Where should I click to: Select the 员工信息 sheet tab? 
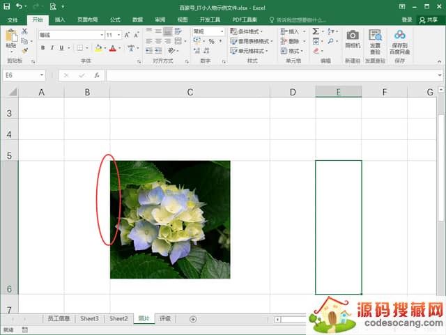[58, 318]
